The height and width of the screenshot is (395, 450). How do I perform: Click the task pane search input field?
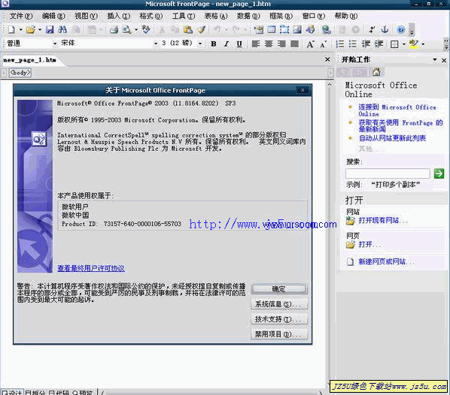click(x=388, y=173)
